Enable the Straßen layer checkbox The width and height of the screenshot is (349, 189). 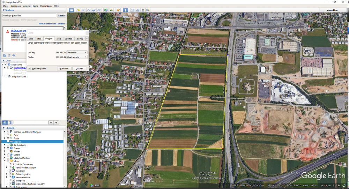click(8, 142)
